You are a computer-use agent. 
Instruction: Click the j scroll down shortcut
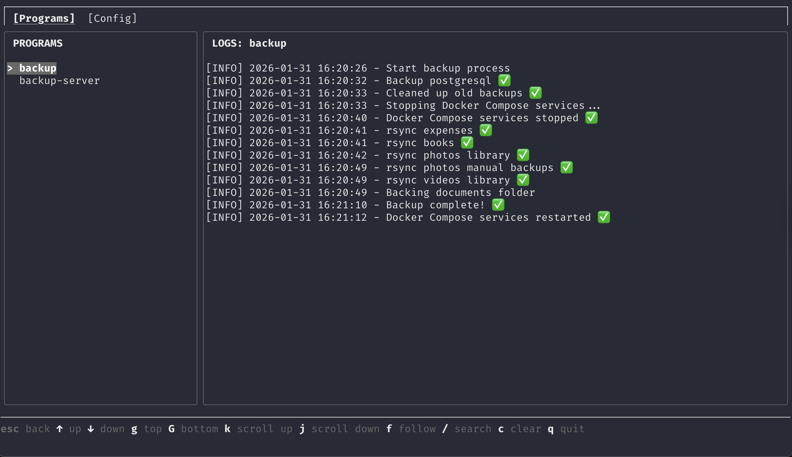click(x=302, y=429)
